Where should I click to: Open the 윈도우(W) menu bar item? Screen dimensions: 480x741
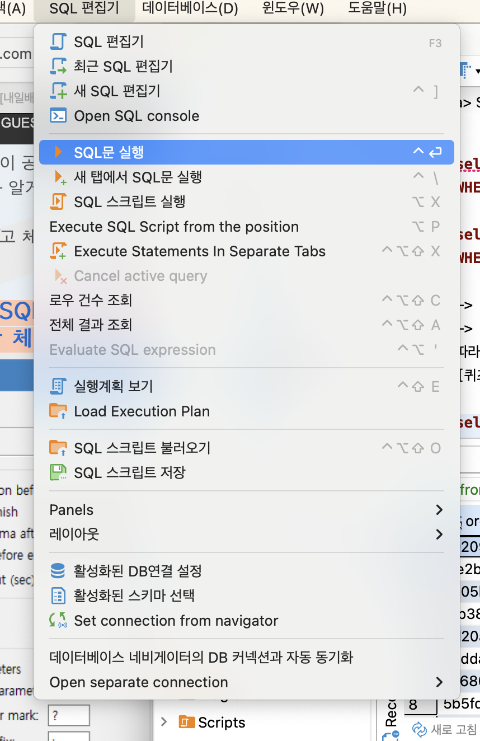pyautogui.click(x=293, y=9)
